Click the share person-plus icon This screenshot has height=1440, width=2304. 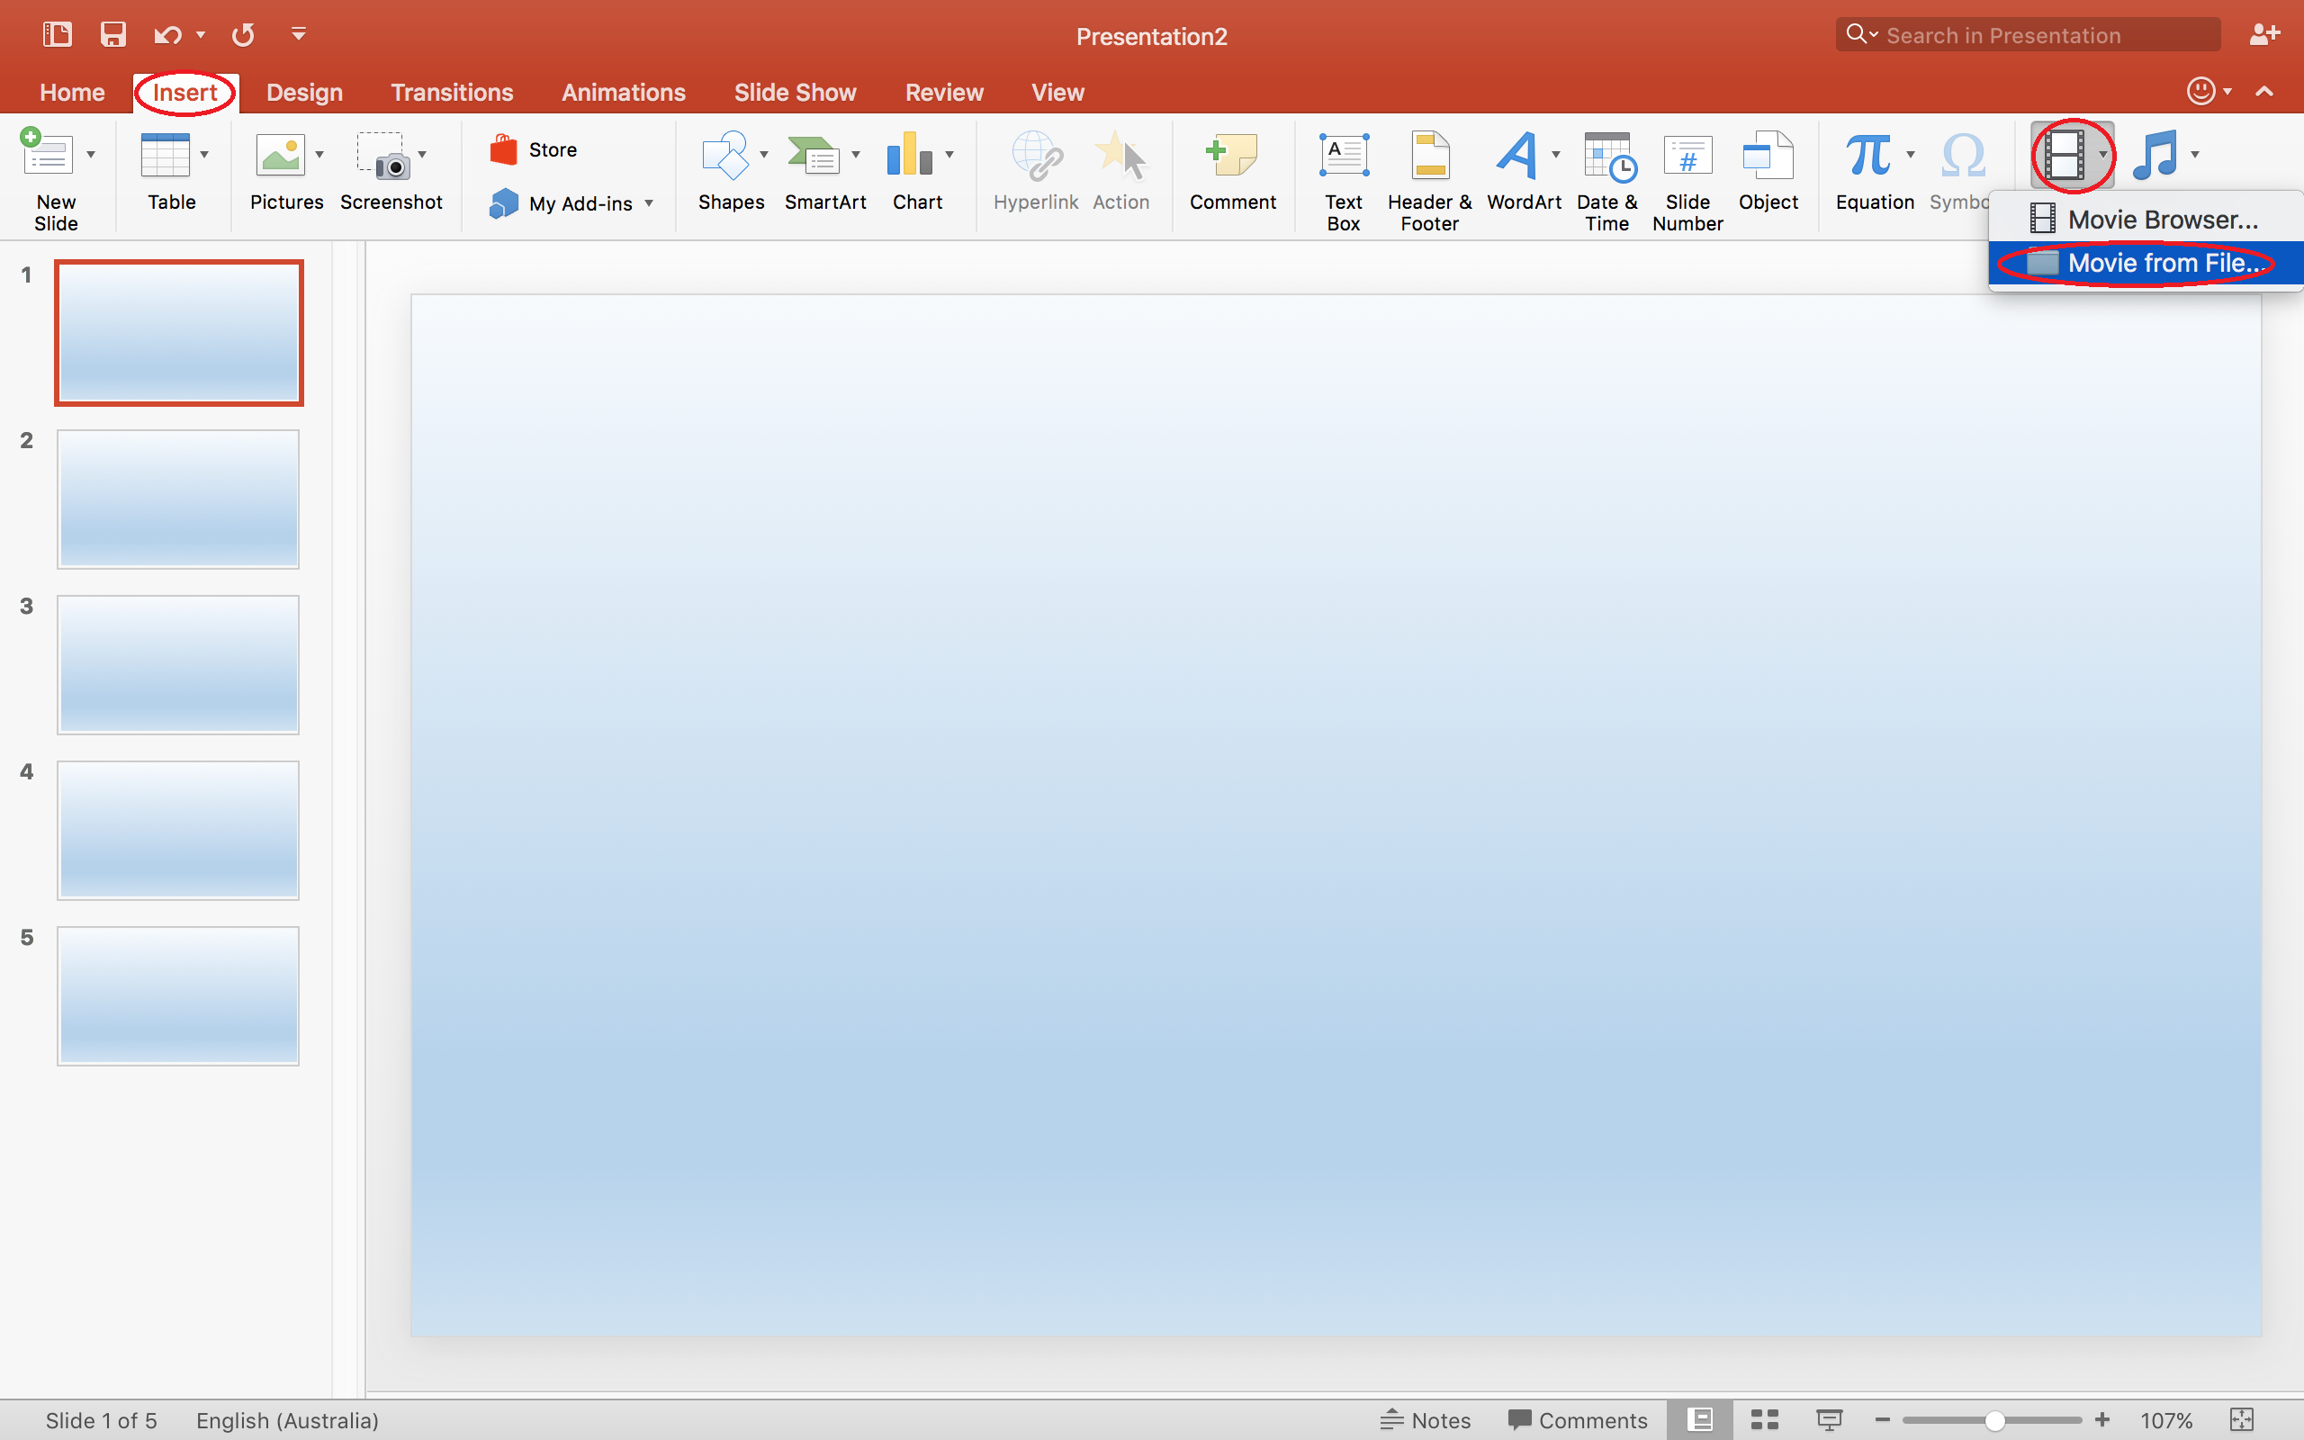click(x=2264, y=34)
